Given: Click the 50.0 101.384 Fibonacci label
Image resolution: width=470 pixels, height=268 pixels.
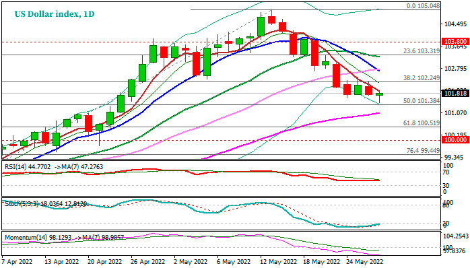Looking at the screenshot, I should point(422,101).
